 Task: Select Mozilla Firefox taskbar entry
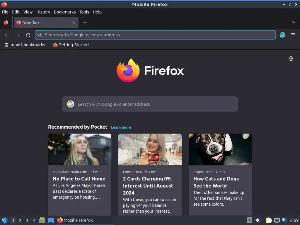(x=84, y=220)
